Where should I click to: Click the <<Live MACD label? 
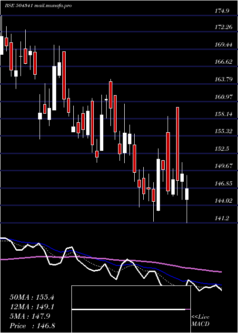click(200, 321)
